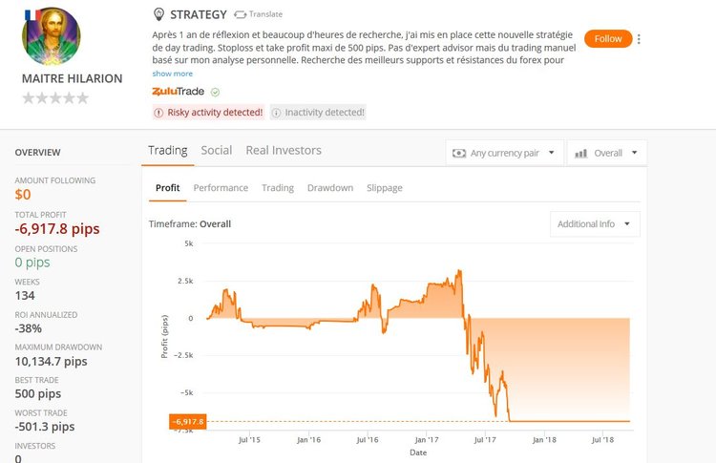Expand the Additional Info dropdown
716x463 pixels.
[595, 224]
